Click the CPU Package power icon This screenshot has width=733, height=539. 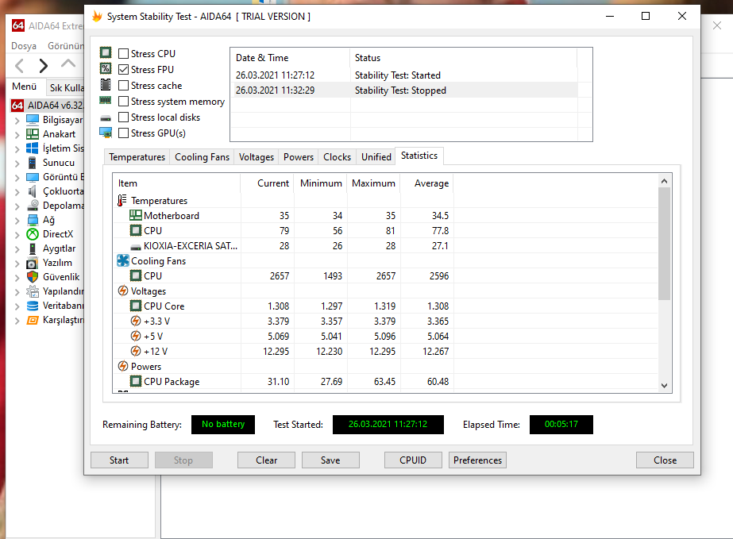click(x=136, y=381)
